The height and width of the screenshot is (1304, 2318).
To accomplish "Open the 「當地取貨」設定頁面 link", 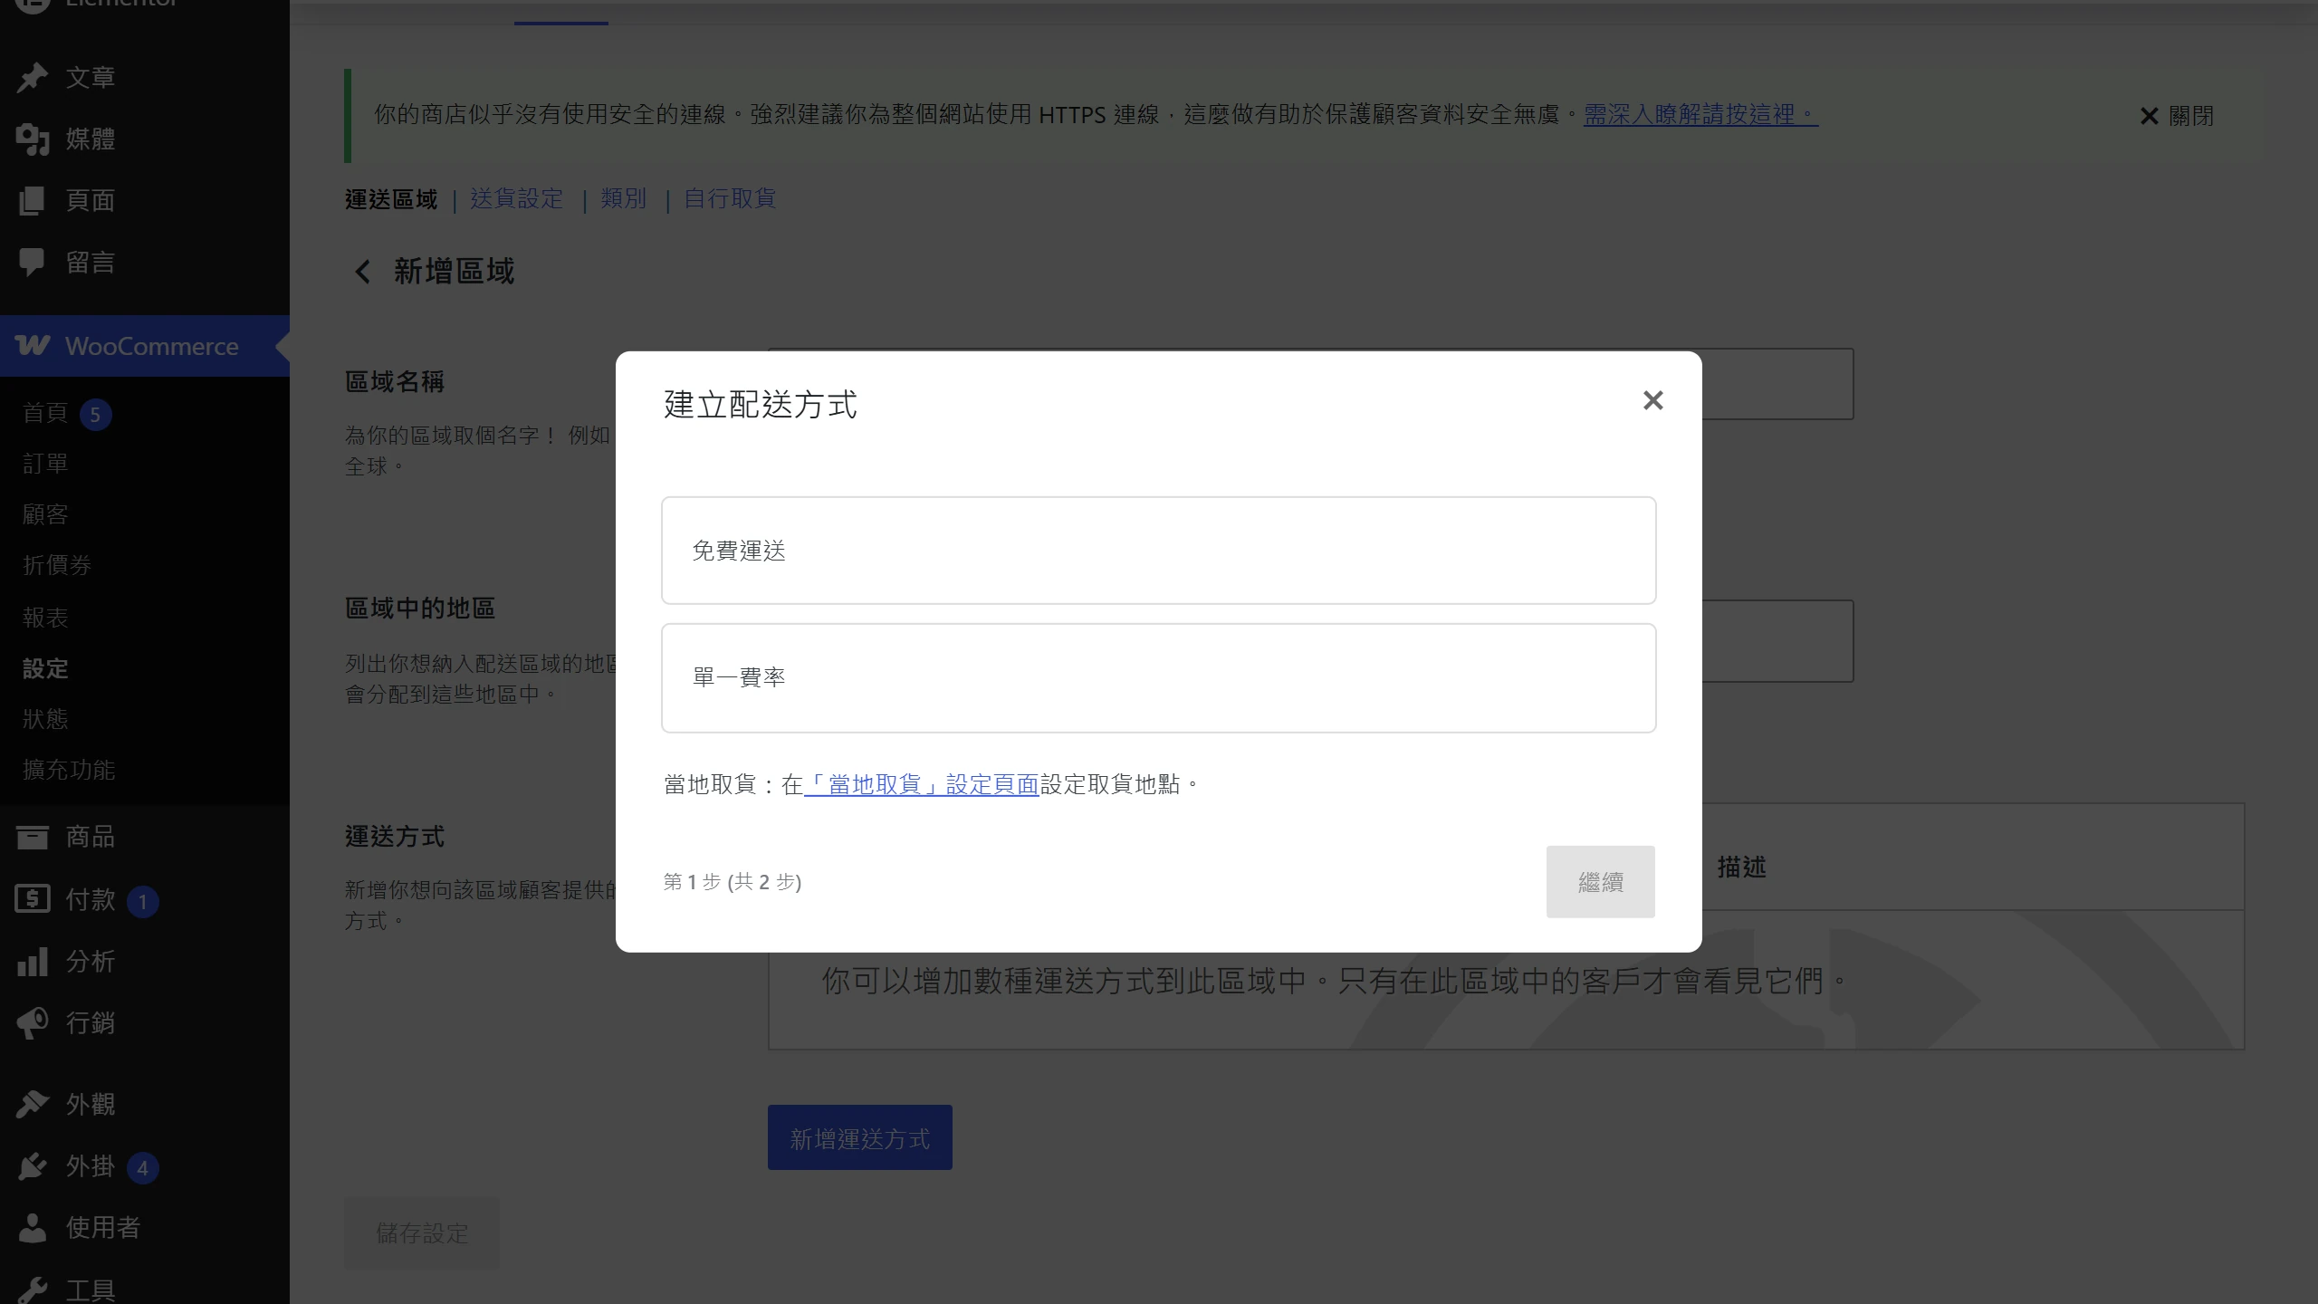I will click(x=921, y=784).
